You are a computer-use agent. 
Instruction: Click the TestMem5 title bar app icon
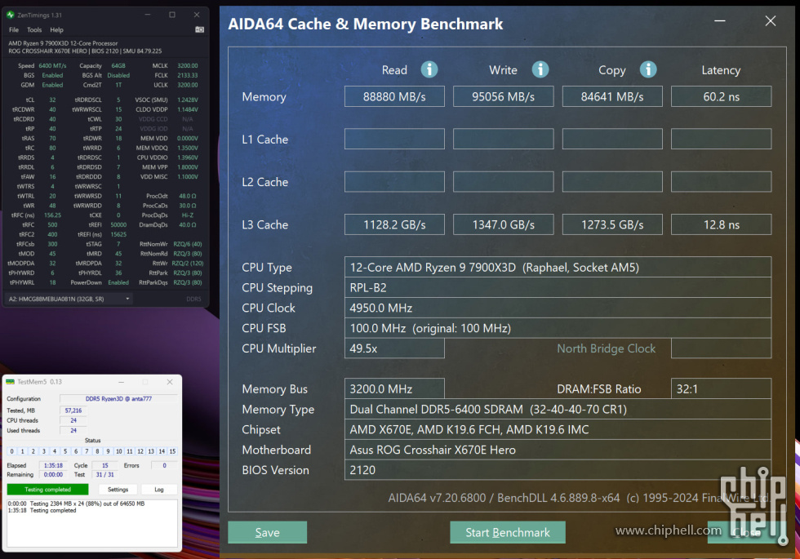click(10, 382)
